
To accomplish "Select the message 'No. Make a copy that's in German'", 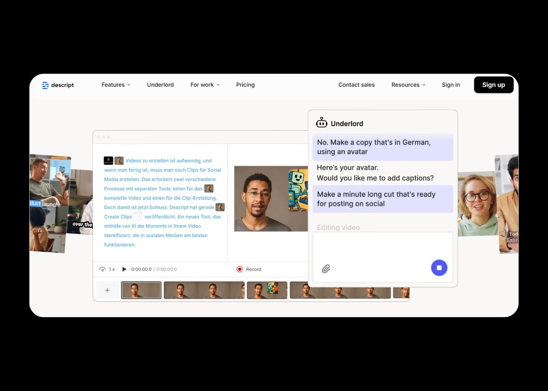I will (383, 147).
